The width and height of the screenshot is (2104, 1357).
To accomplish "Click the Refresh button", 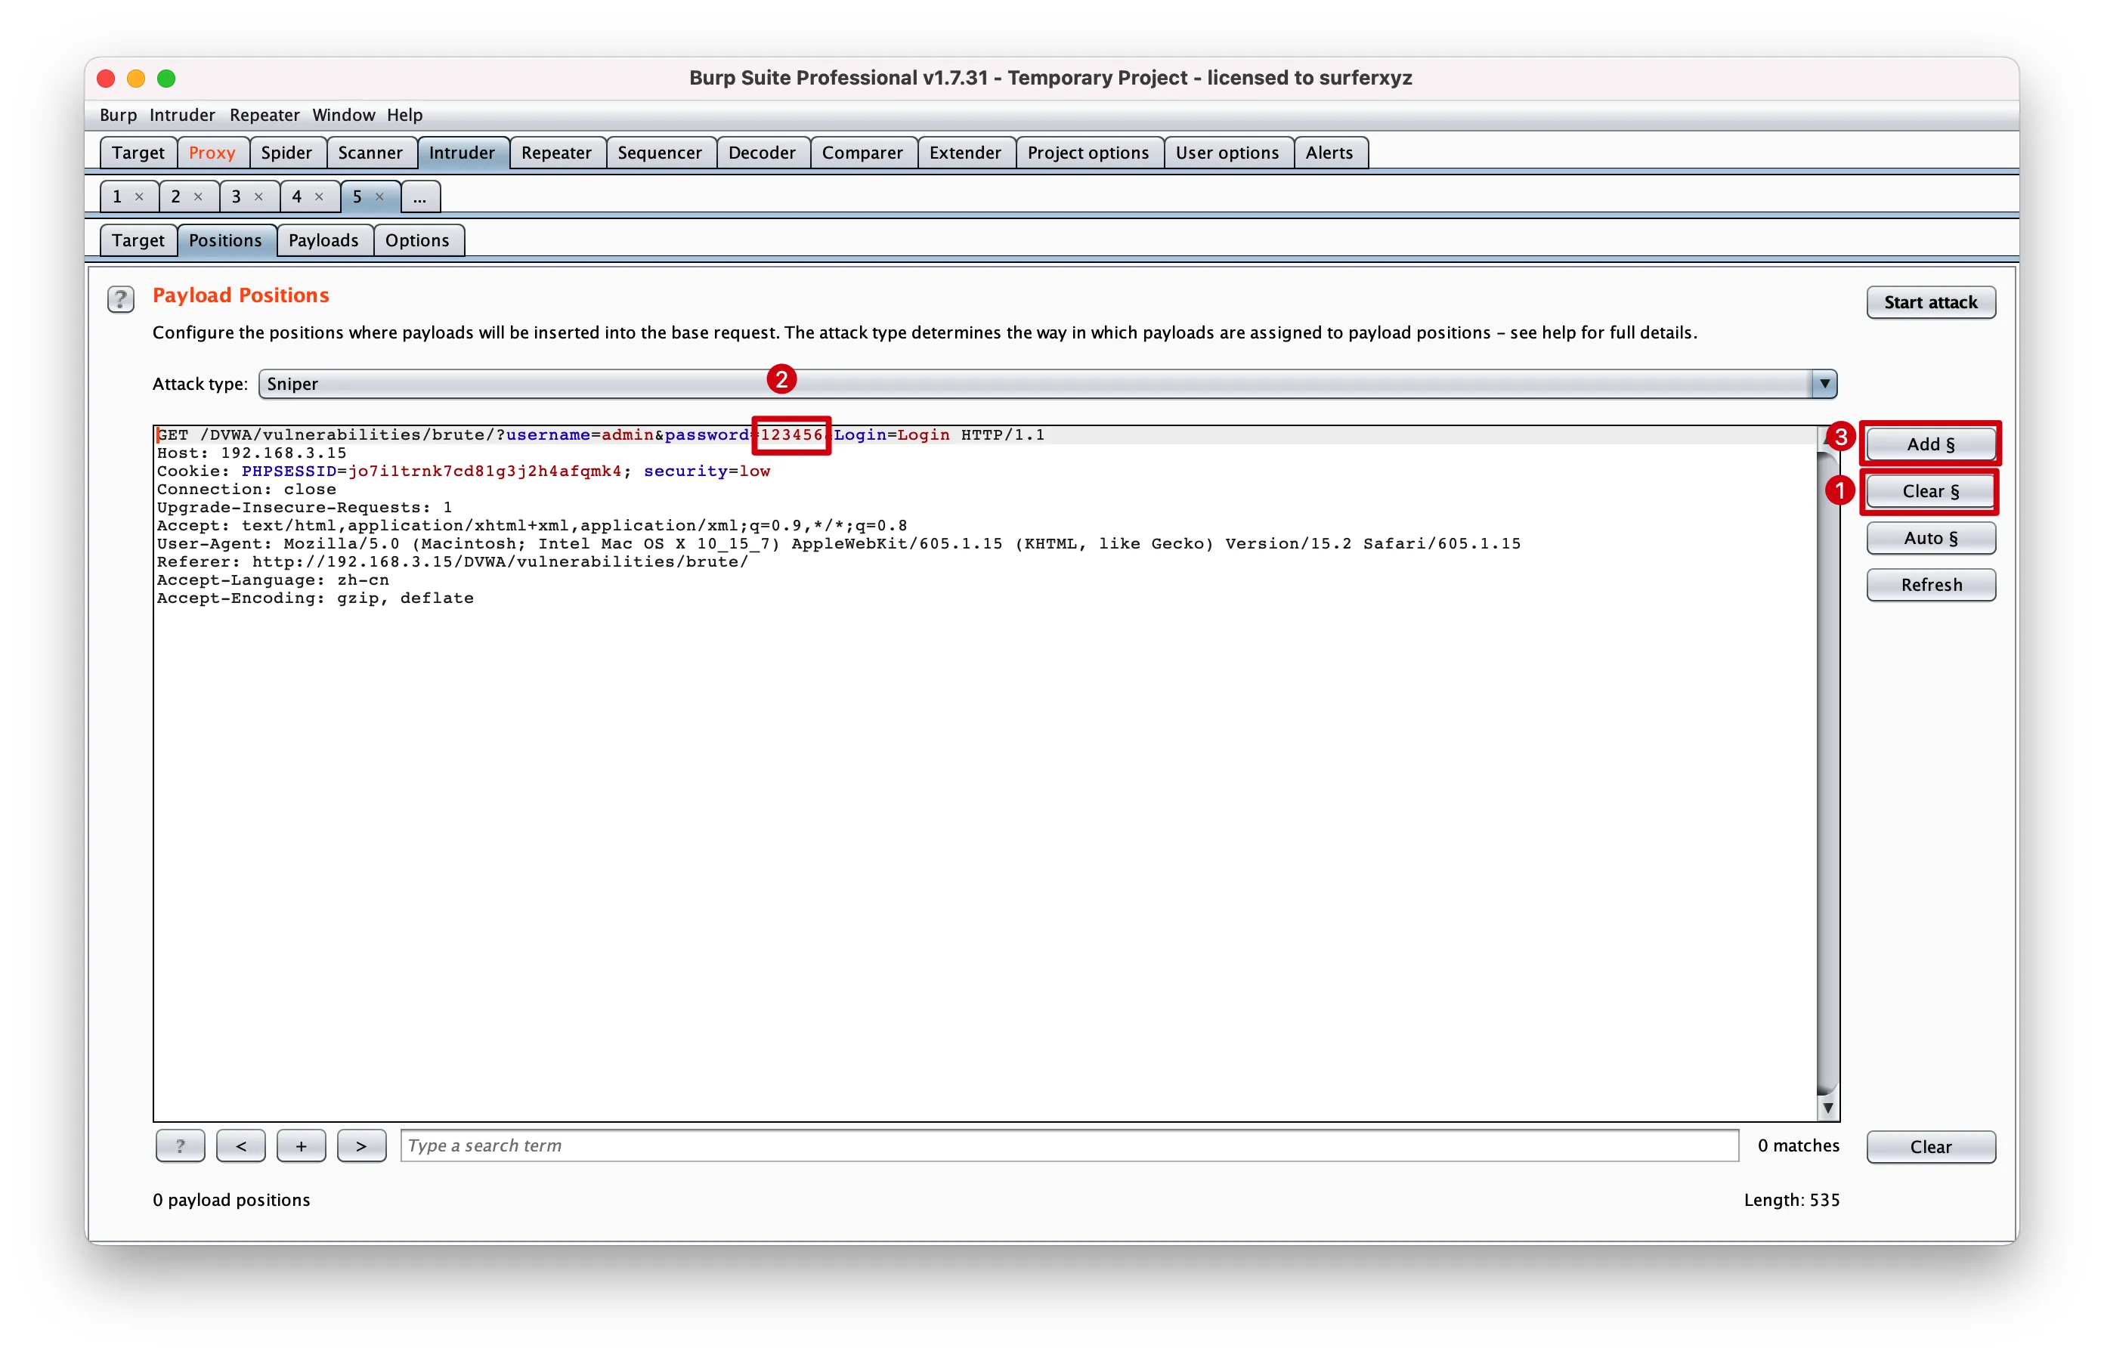I will click(x=1930, y=585).
